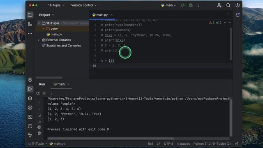Open the Code With Me user icon
263x148 pixels.
(x=219, y=5)
